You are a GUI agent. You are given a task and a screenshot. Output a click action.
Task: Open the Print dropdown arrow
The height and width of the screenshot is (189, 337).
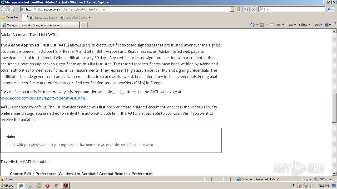click(283, 25)
